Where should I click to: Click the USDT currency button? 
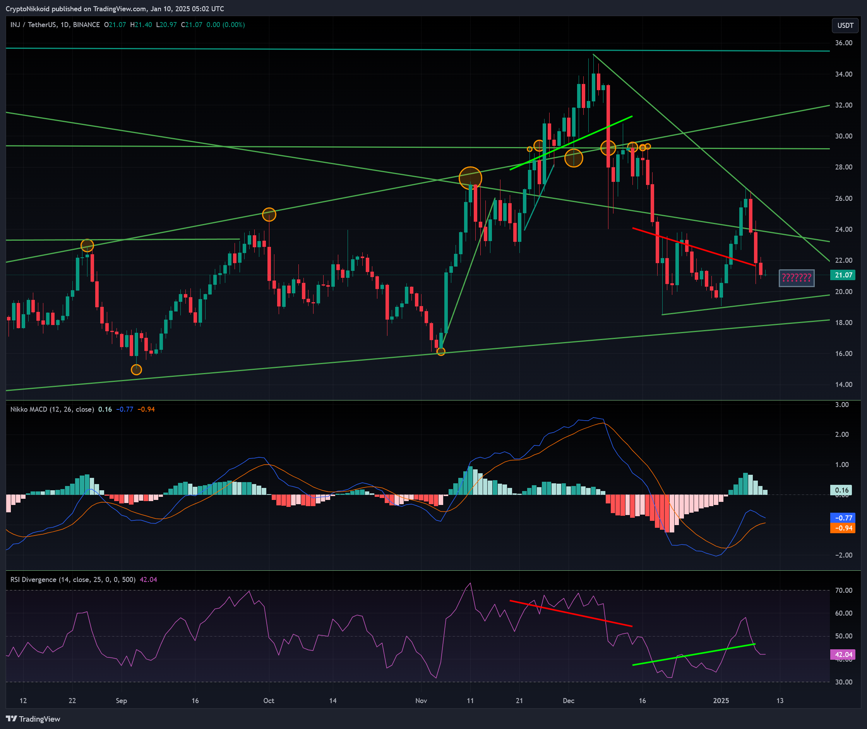[x=845, y=25]
